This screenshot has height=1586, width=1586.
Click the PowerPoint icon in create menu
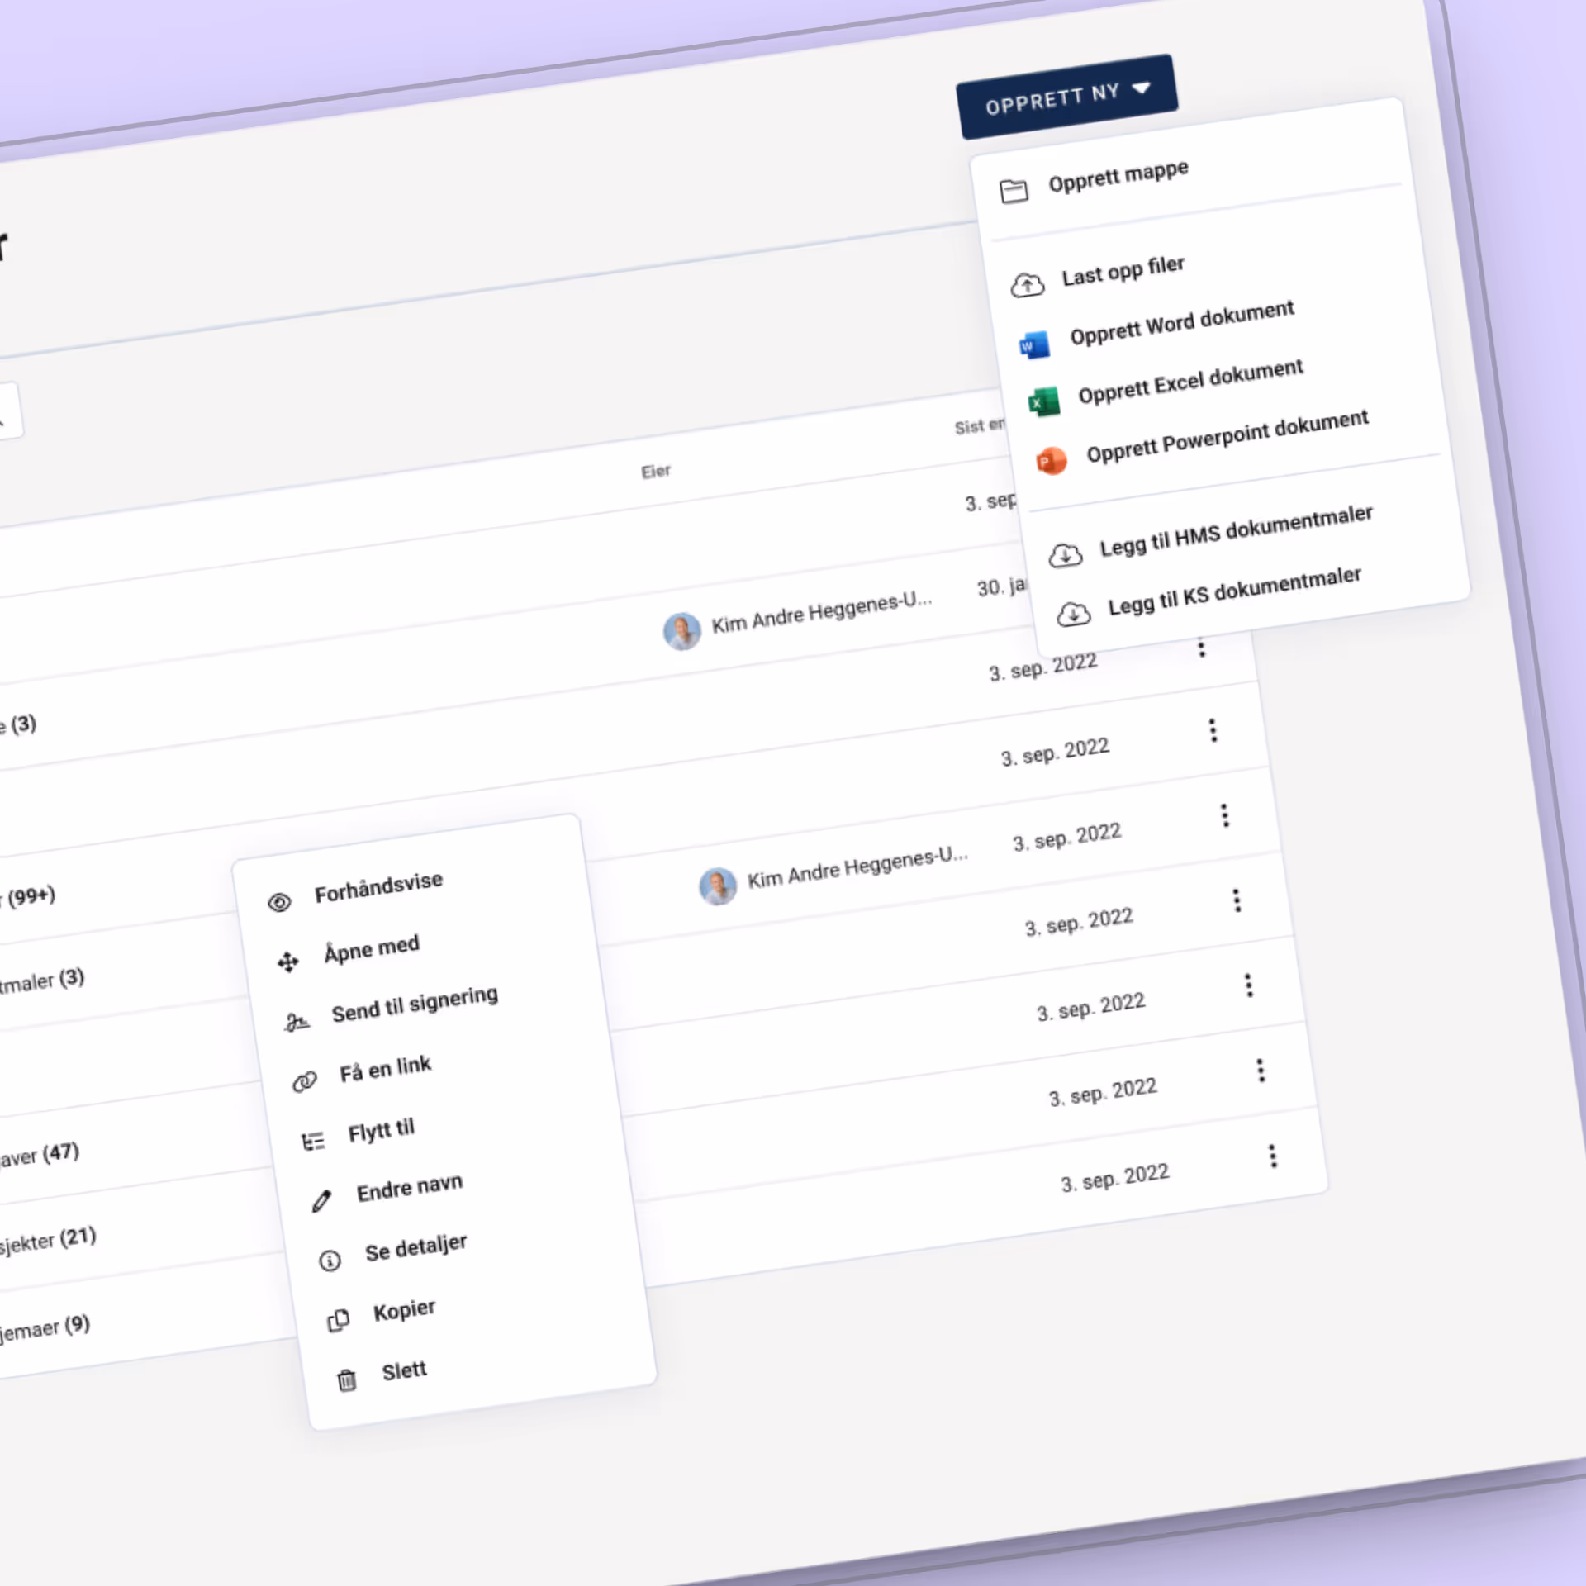1051,460
